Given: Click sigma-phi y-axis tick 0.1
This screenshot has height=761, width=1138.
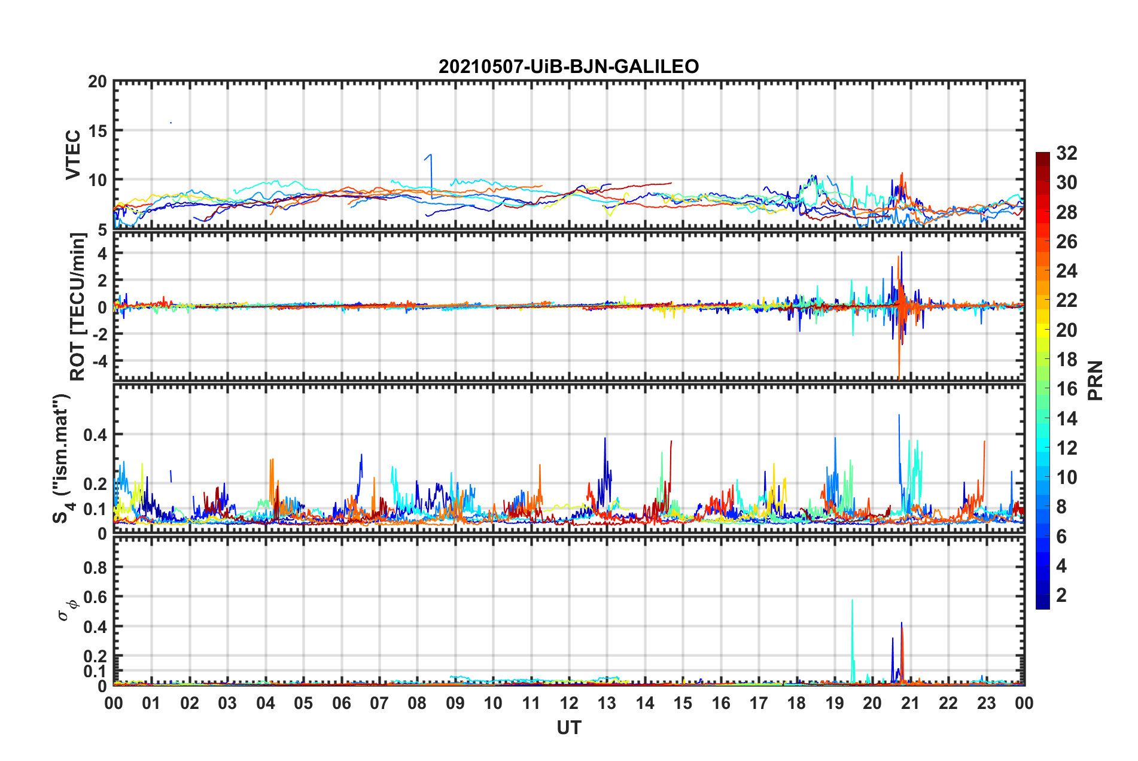Looking at the screenshot, I should (x=95, y=671).
